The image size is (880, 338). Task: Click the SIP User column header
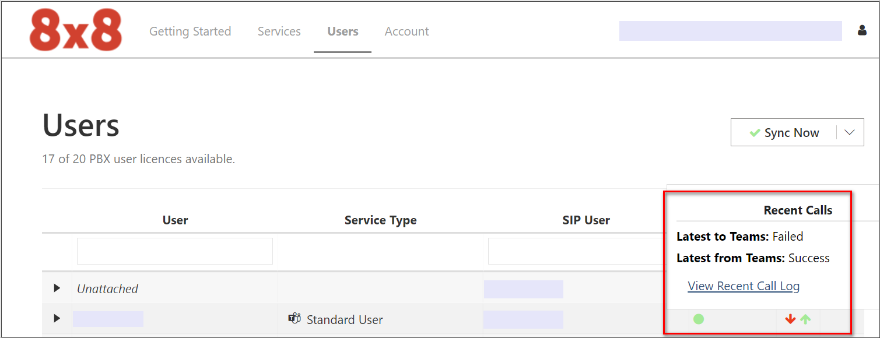586,220
